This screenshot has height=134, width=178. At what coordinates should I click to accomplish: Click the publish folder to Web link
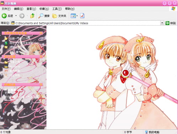coord(24,43)
